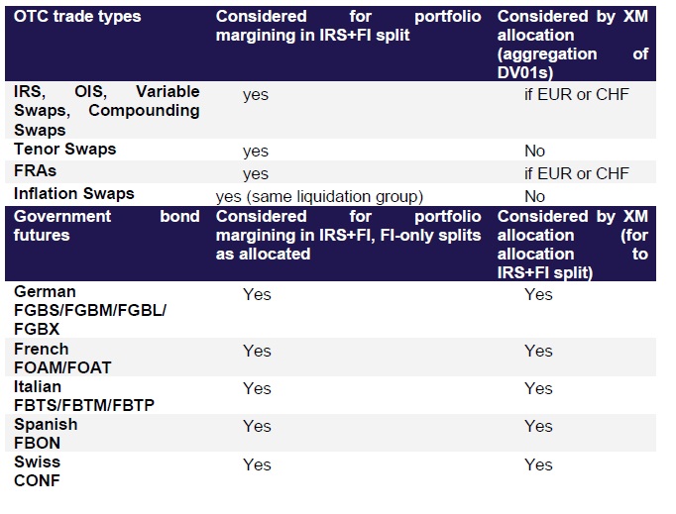Click 'if EUR or CHF' in the FRAs row
Viewport: 676px width, 514px height.
(577, 173)
